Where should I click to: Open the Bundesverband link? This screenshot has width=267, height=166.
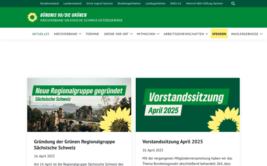click(x=49, y=4)
